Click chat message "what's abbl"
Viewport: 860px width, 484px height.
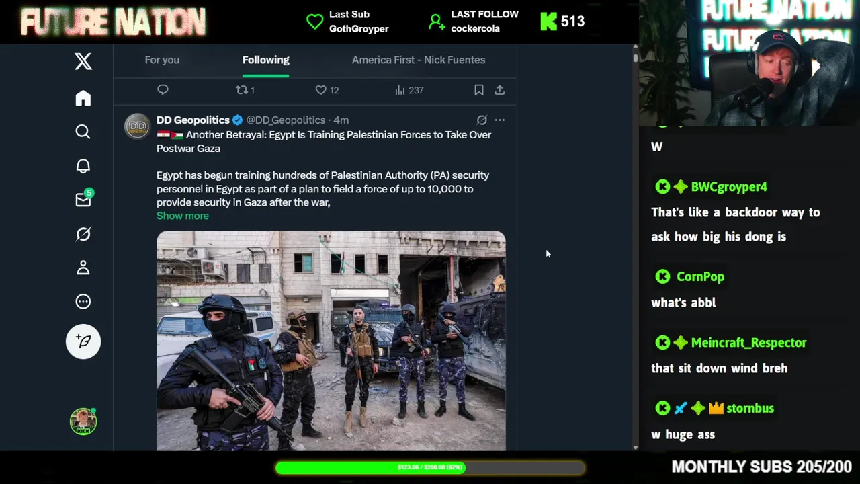tap(683, 302)
